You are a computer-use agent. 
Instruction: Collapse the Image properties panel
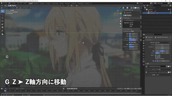click(146, 64)
